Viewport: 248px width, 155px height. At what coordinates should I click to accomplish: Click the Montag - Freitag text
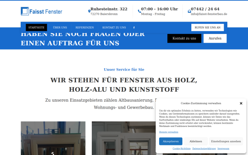click(x=153, y=14)
